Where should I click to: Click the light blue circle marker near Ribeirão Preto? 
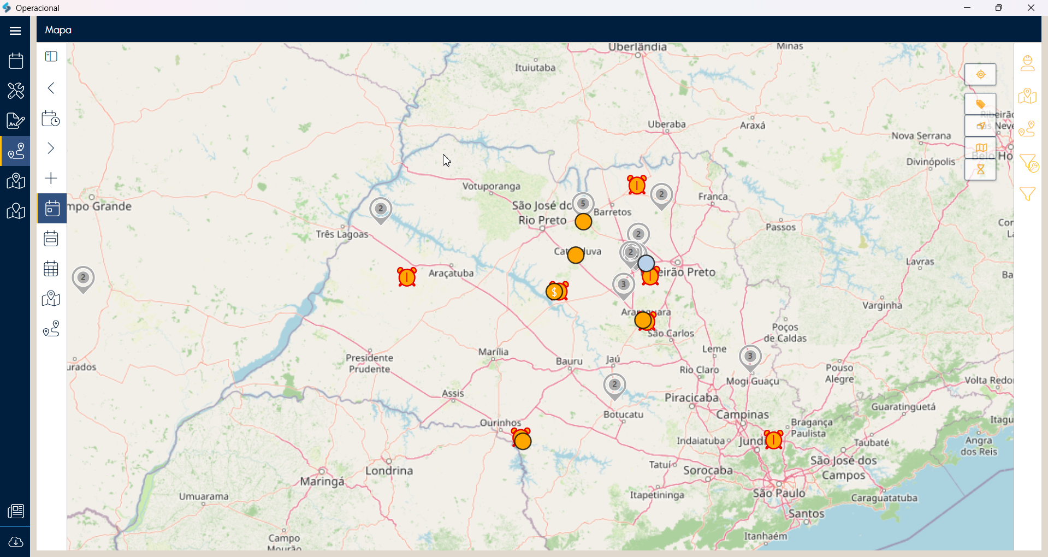coord(646,264)
